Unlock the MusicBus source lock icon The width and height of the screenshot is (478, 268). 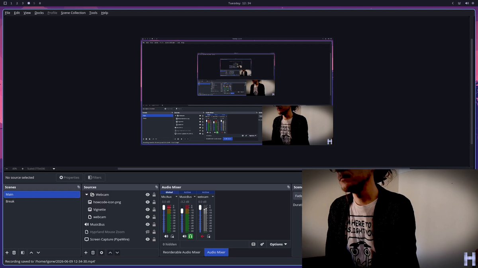tap(154, 224)
